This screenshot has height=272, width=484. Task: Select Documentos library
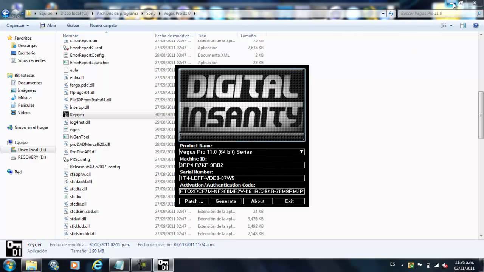coord(30,83)
